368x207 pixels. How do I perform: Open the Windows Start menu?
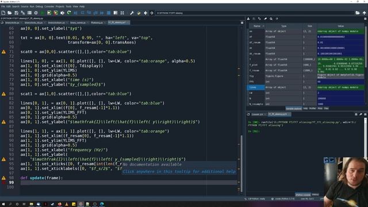click(3, 204)
